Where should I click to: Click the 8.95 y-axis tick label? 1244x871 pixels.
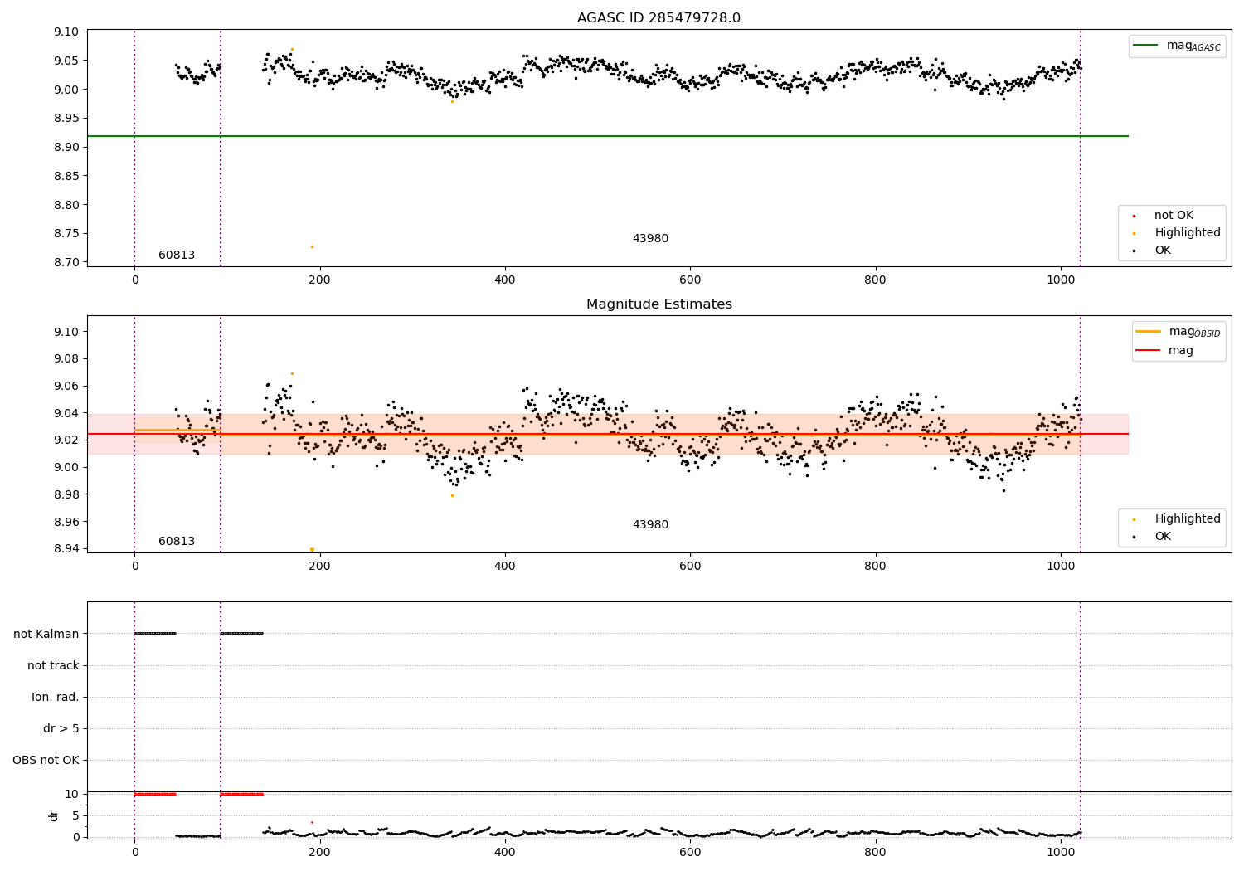(66, 119)
